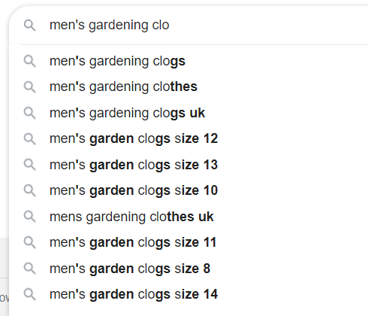Pick suggestion "men's gardening clogs uk"
368x322 pixels.
(x=189, y=113)
